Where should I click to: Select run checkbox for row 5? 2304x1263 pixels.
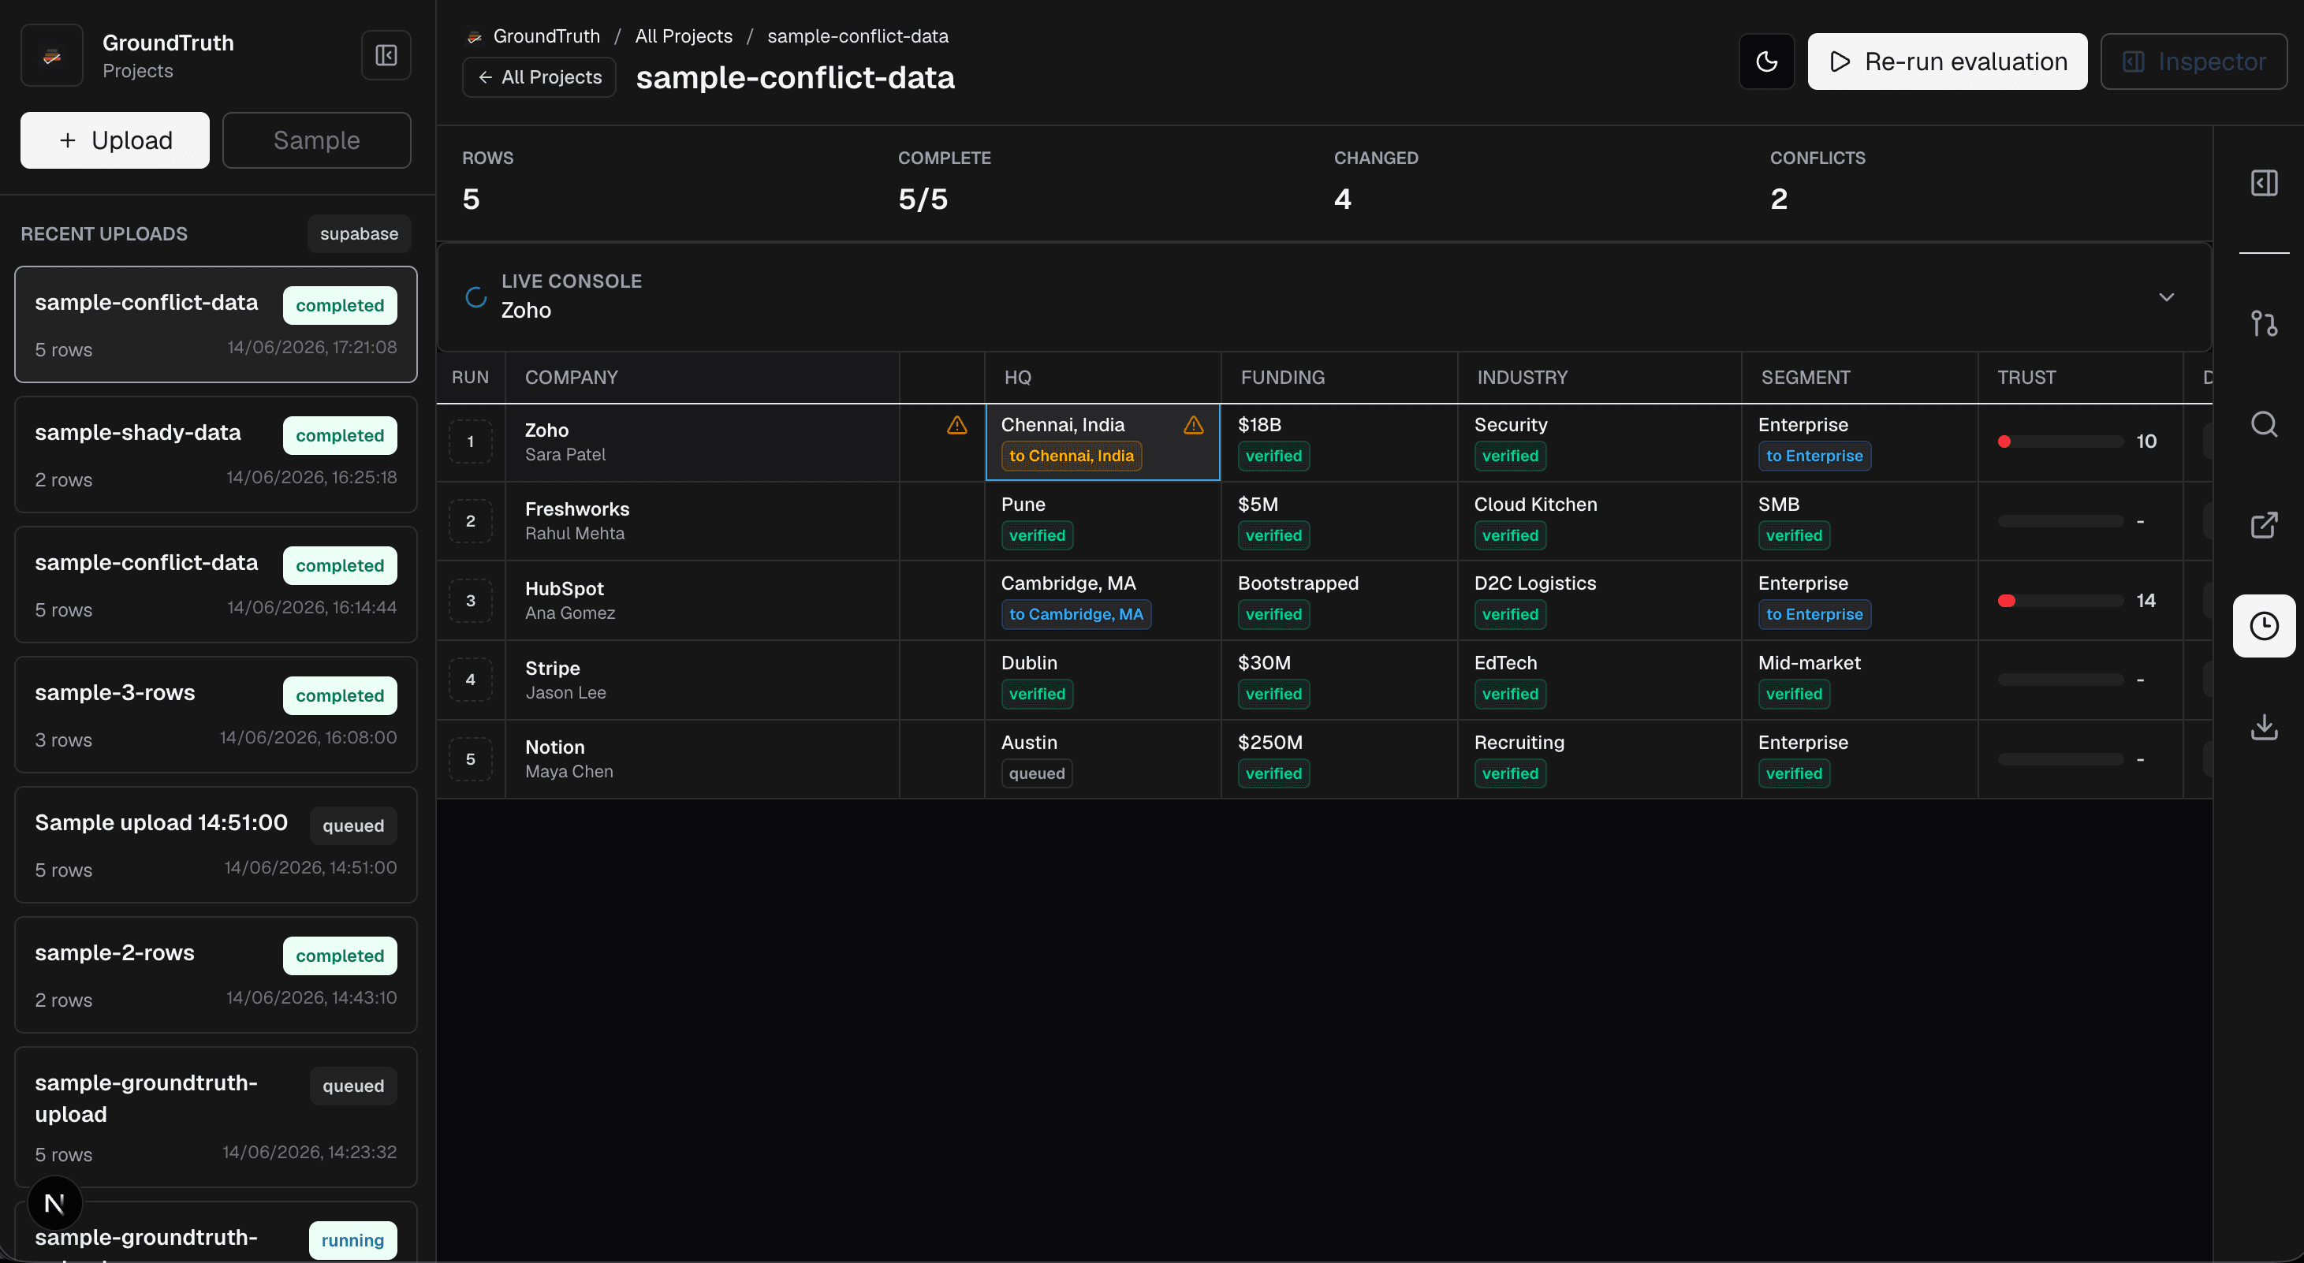(x=471, y=759)
